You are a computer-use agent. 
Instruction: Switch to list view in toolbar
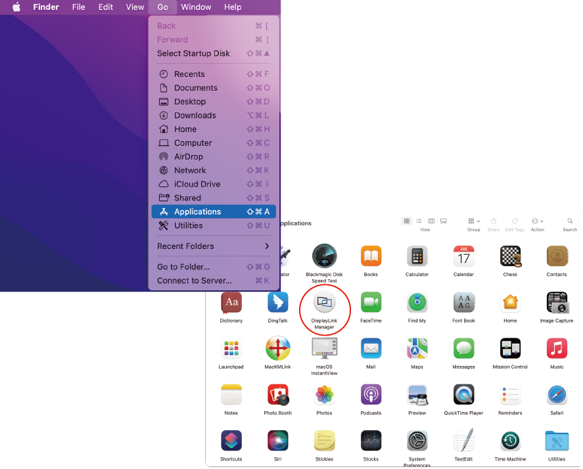point(419,221)
